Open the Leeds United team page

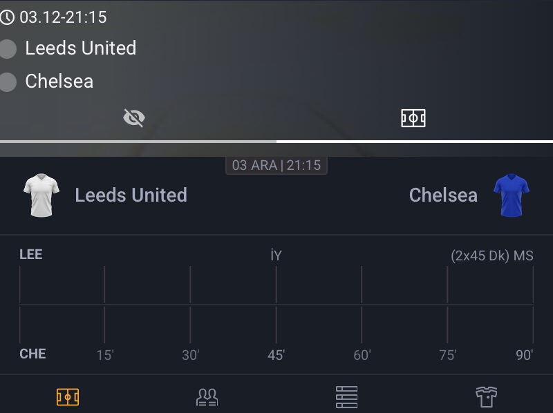click(x=131, y=195)
